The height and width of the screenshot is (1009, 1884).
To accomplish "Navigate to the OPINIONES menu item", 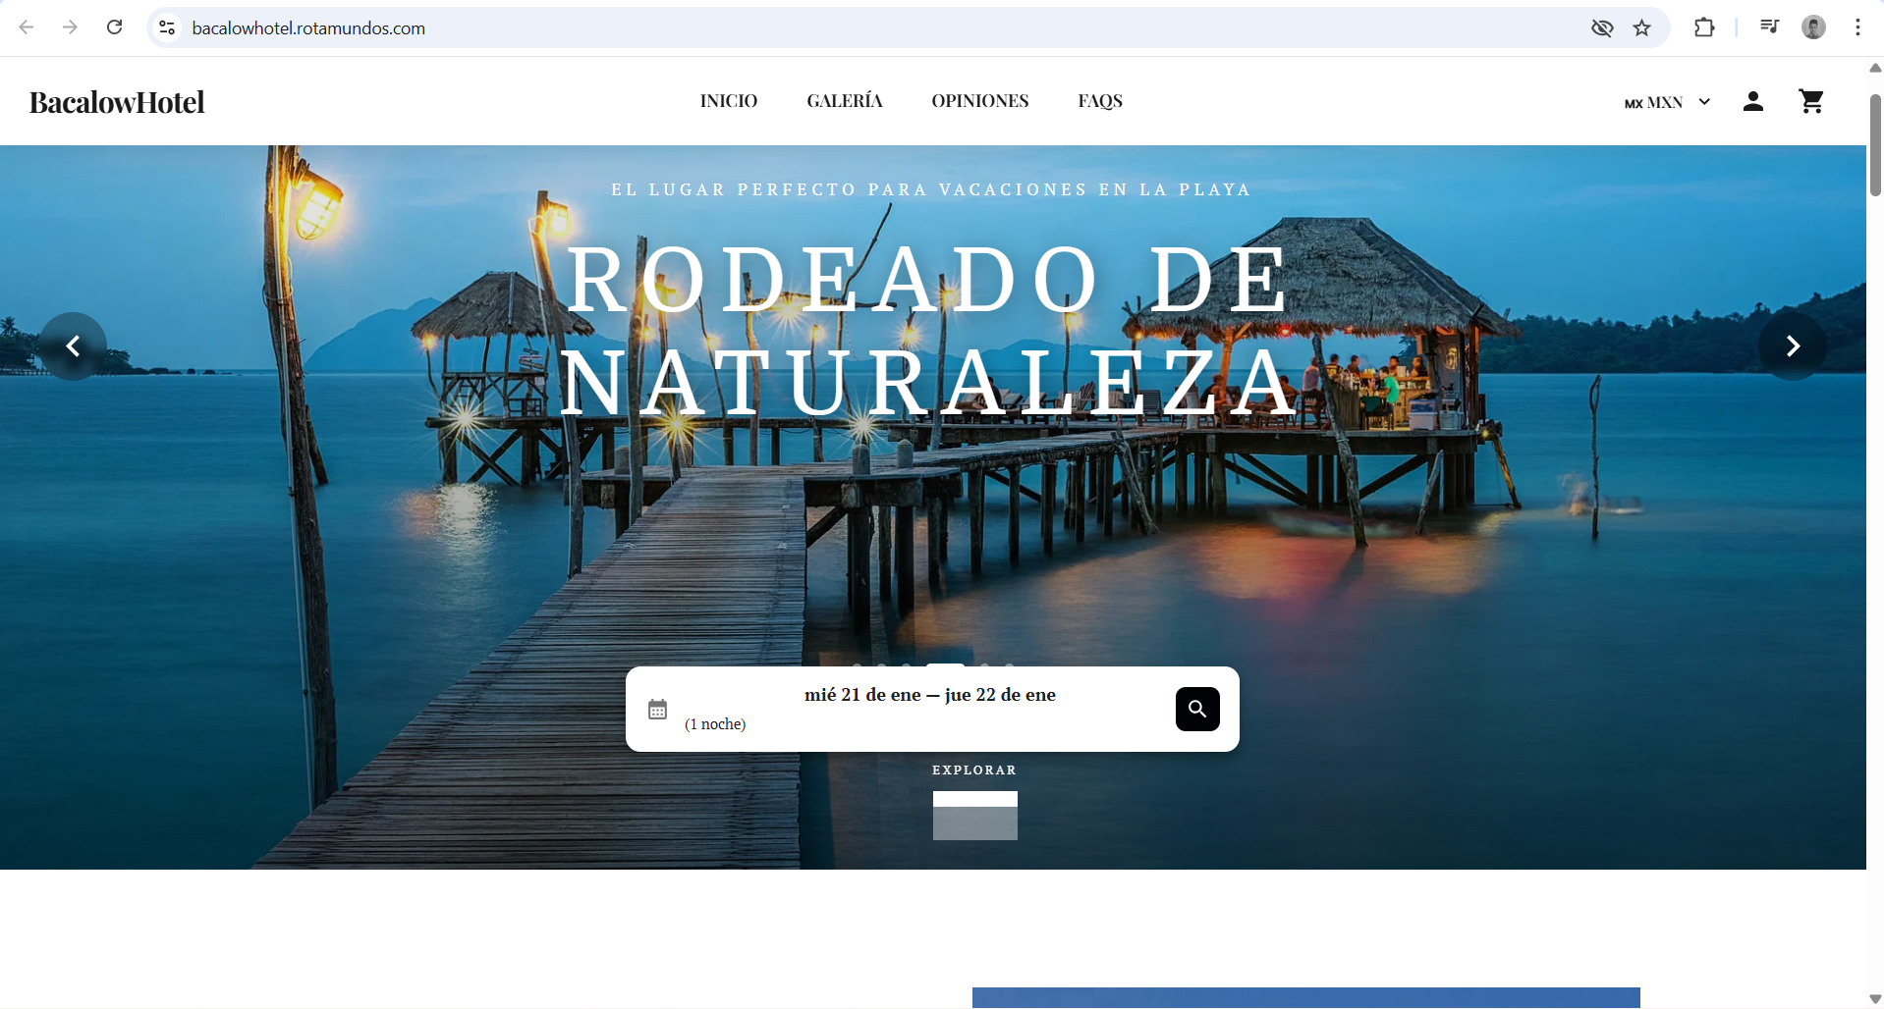I will (x=979, y=100).
